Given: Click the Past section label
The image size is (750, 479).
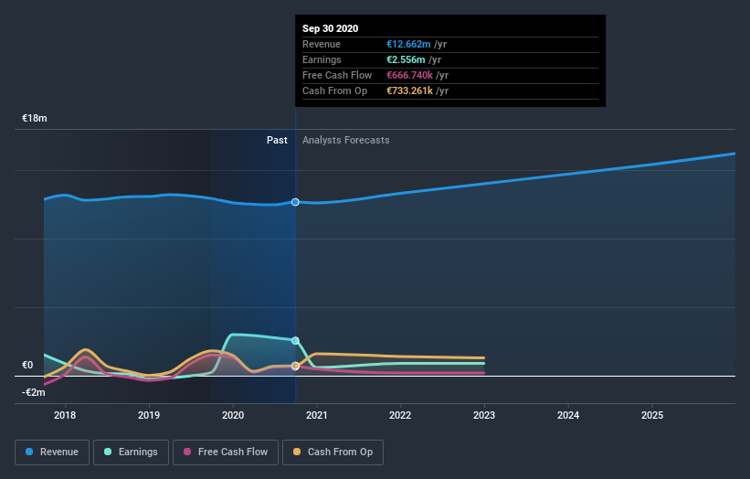Looking at the screenshot, I should click(277, 140).
